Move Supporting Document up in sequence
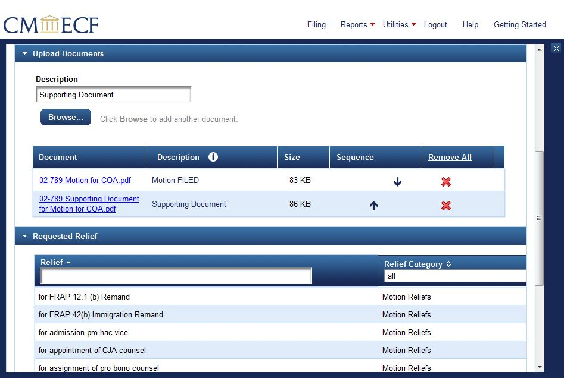The height and width of the screenshot is (378, 564). click(373, 205)
